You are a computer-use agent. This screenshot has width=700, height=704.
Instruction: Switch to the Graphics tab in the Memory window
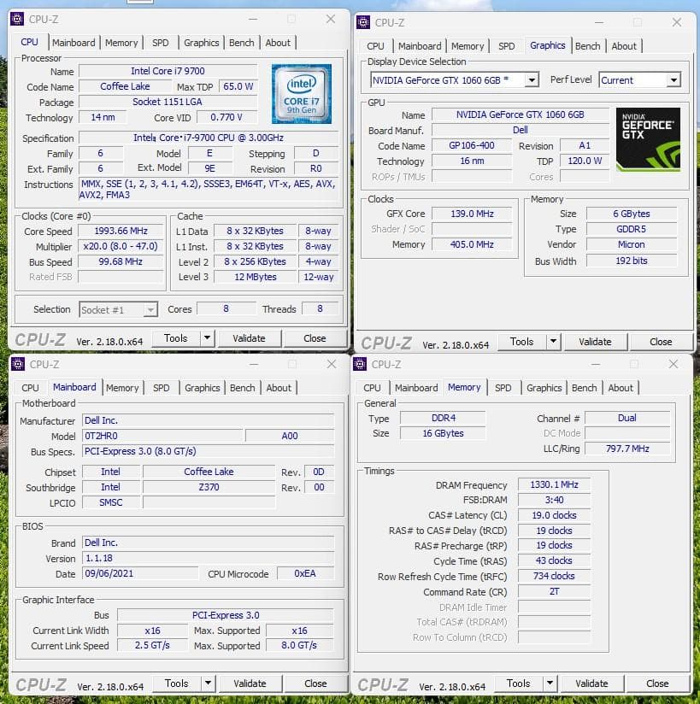(544, 388)
